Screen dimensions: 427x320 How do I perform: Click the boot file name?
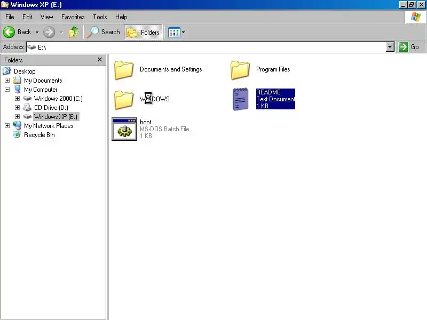tap(145, 122)
